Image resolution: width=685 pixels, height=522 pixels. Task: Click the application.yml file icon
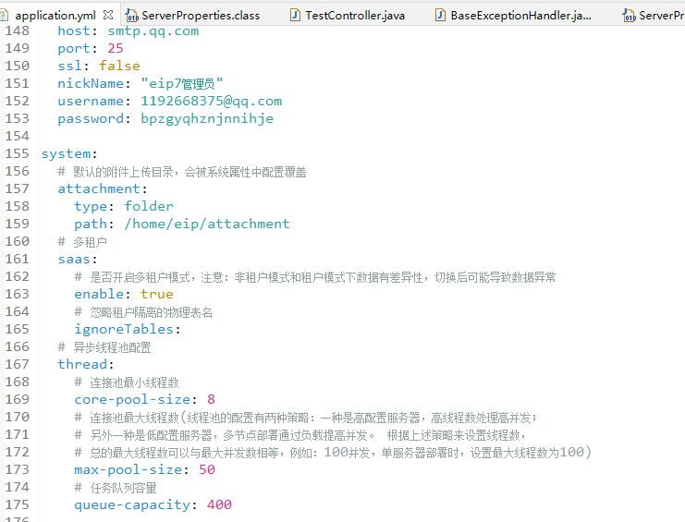pyautogui.click(x=4, y=16)
